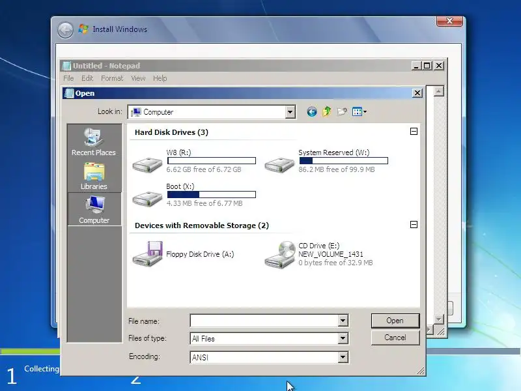Viewport: 521px width, 391px height.
Task: Open Notepad's Format menu
Action: pyautogui.click(x=112, y=78)
